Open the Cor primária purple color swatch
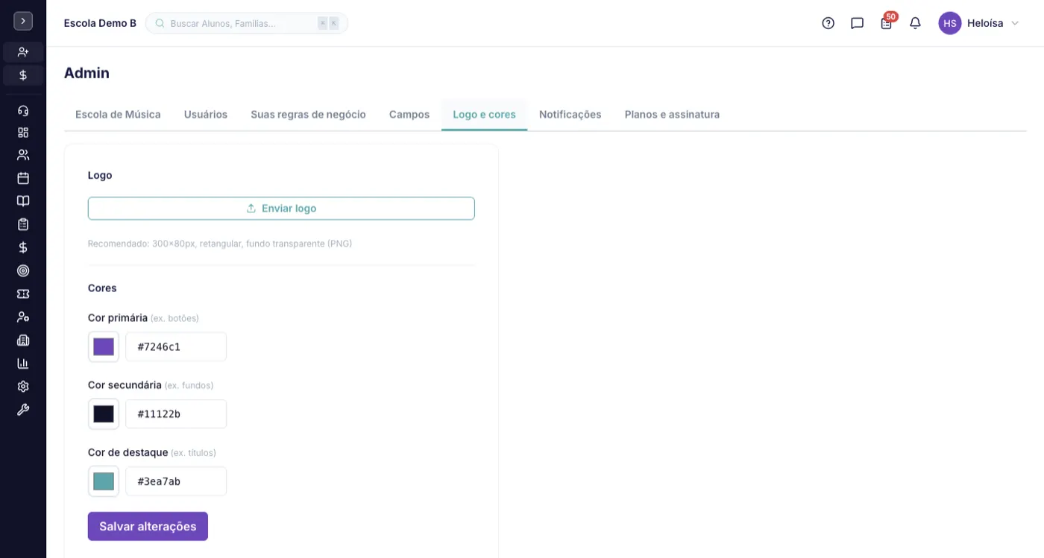 pos(104,347)
